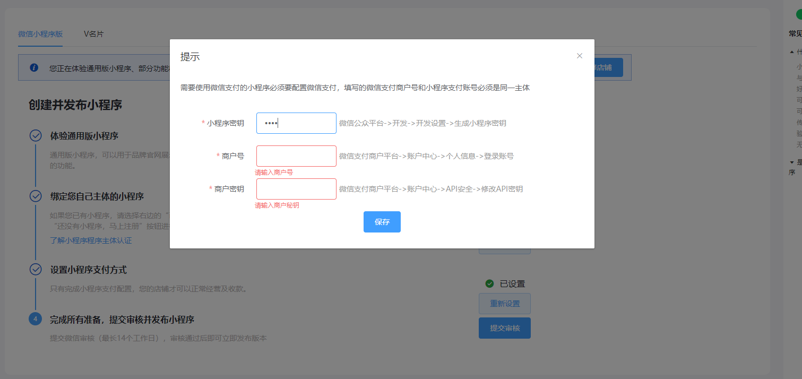This screenshot has height=379, width=802.
Task: Click the blue store button in banner
Action: coord(608,67)
